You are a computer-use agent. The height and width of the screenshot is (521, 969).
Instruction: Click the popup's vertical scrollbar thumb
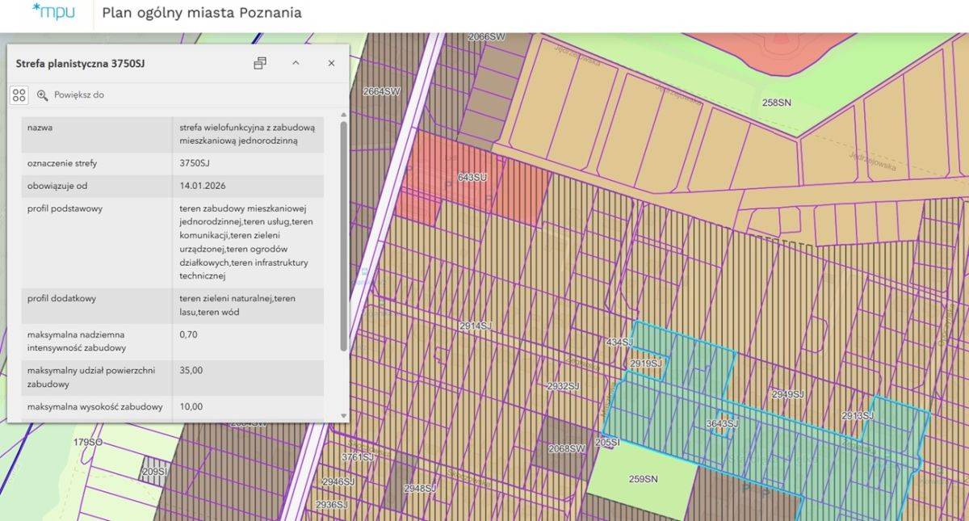coord(344,234)
